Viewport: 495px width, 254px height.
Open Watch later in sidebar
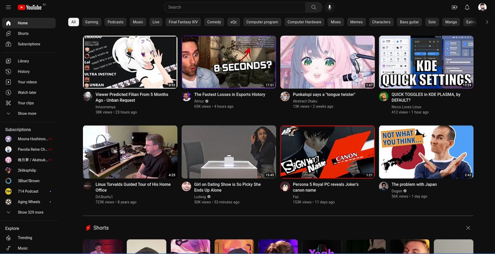[x=27, y=93]
